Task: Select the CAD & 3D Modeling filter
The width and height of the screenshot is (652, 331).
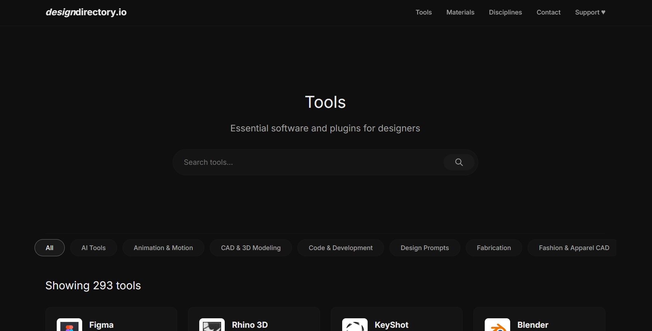Action: [251, 248]
